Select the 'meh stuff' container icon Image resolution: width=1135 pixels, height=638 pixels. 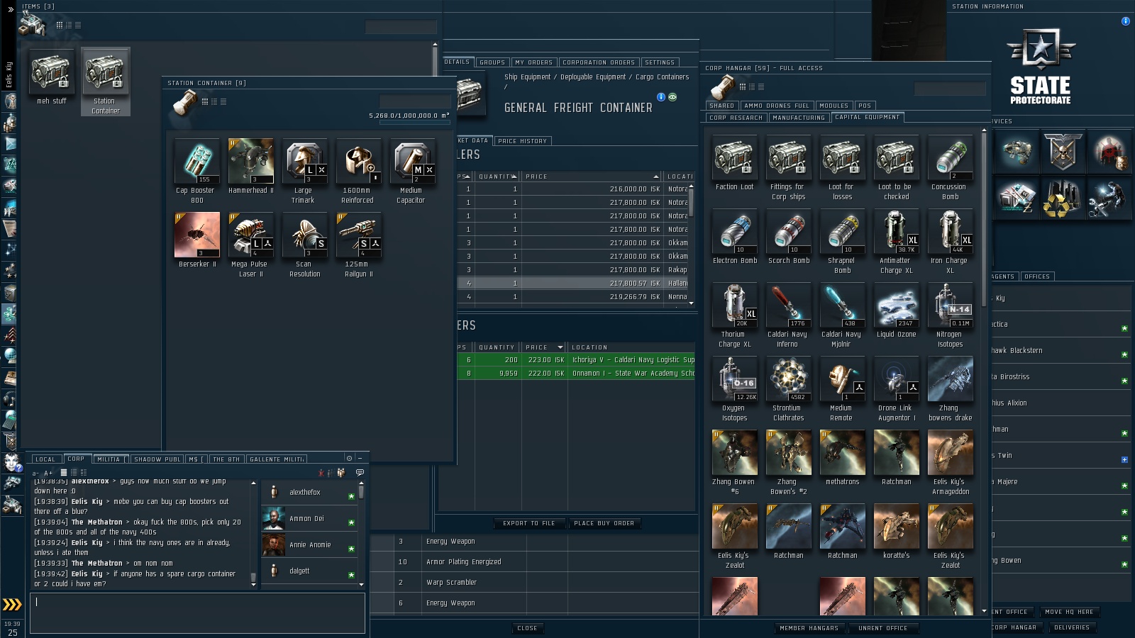coord(51,72)
